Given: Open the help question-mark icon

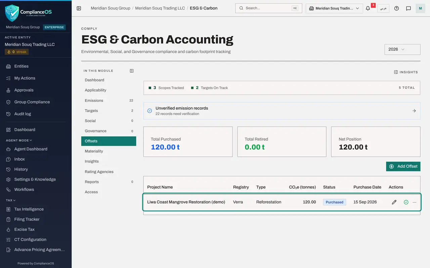Looking at the screenshot, I should 396,8.
